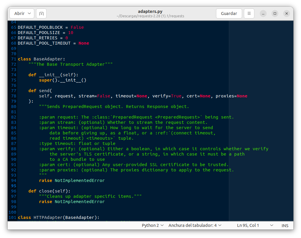Screen dimensions: 301x238
Task: Minimize the adapters.py editor window
Action: pos(263,13)
